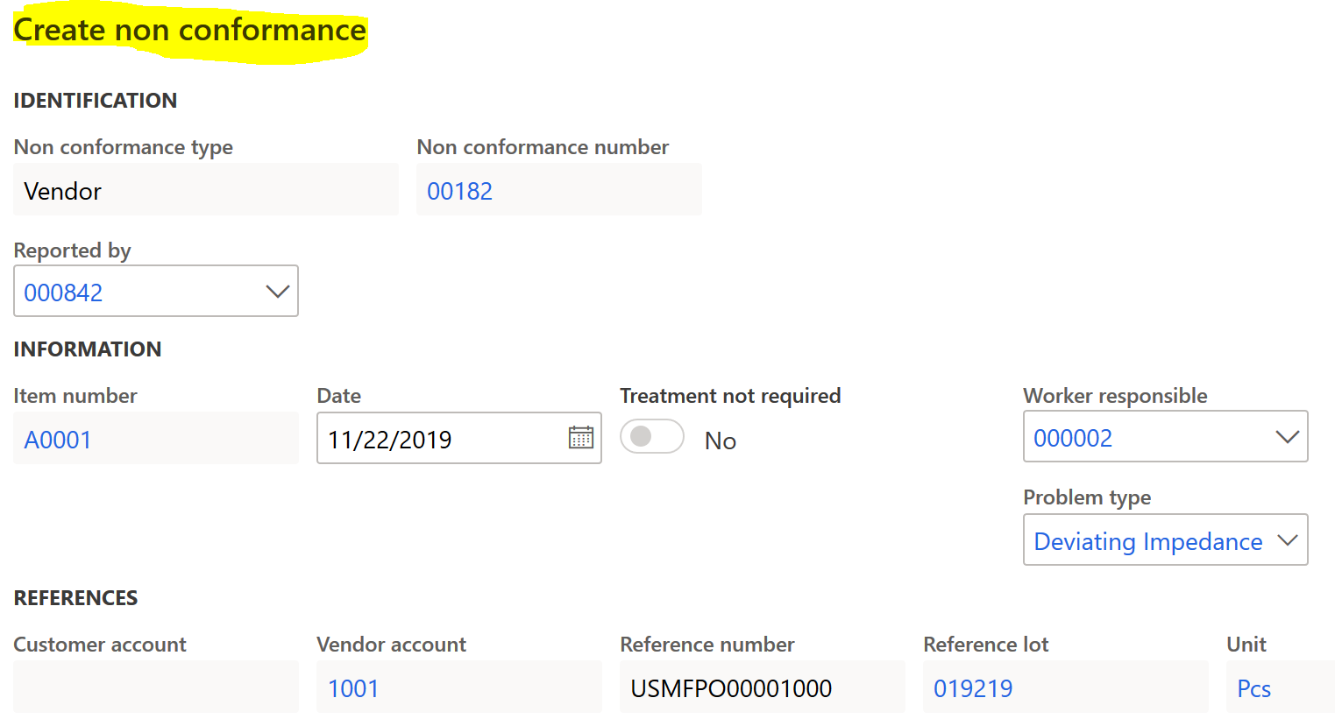This screenshot has width=1335, height=719.
Task: Open the Reference lot 019219 link
Action: [x=973, y=688]
